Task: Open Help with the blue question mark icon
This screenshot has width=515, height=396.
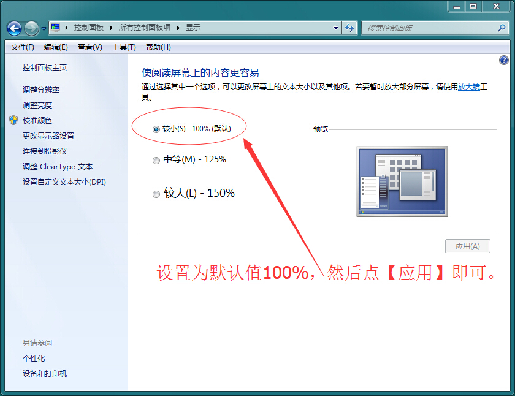Action: (504, 60)
